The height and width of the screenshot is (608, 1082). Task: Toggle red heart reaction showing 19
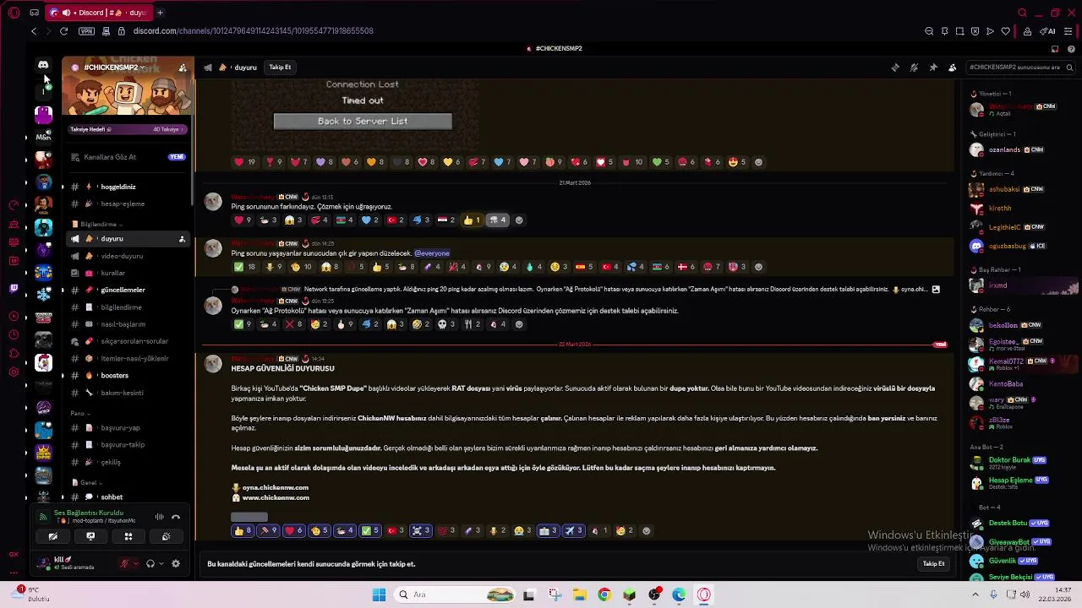click(x=245, y=162)
